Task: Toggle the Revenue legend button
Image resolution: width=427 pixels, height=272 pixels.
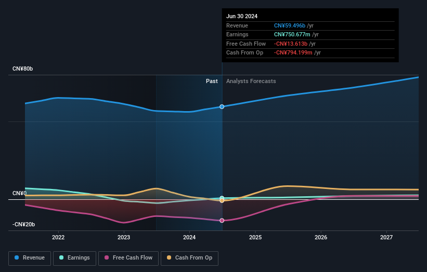Action: (x=30, y=258)
